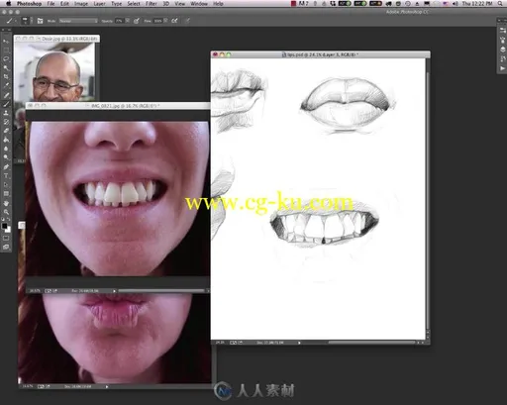Open the Actions panel play icon

pos(502,68)
